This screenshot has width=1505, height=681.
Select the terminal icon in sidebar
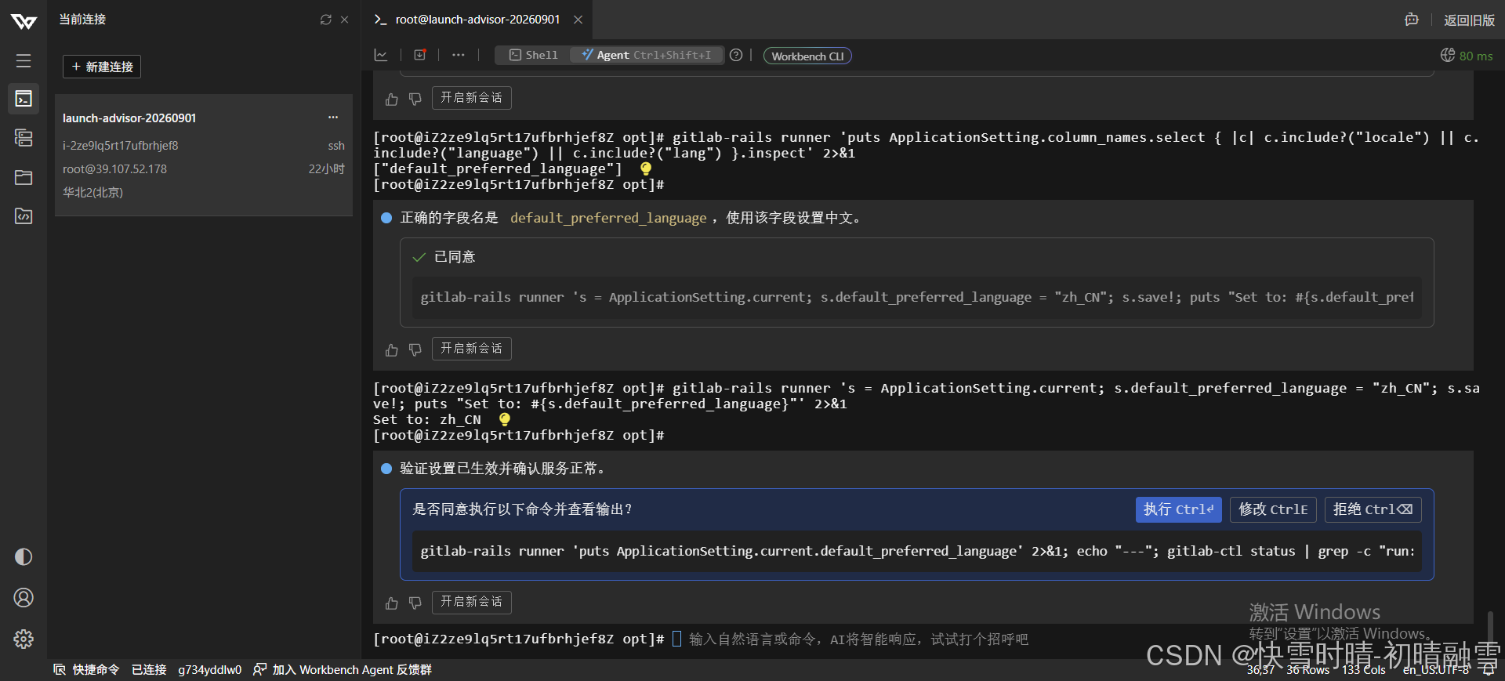24,99
